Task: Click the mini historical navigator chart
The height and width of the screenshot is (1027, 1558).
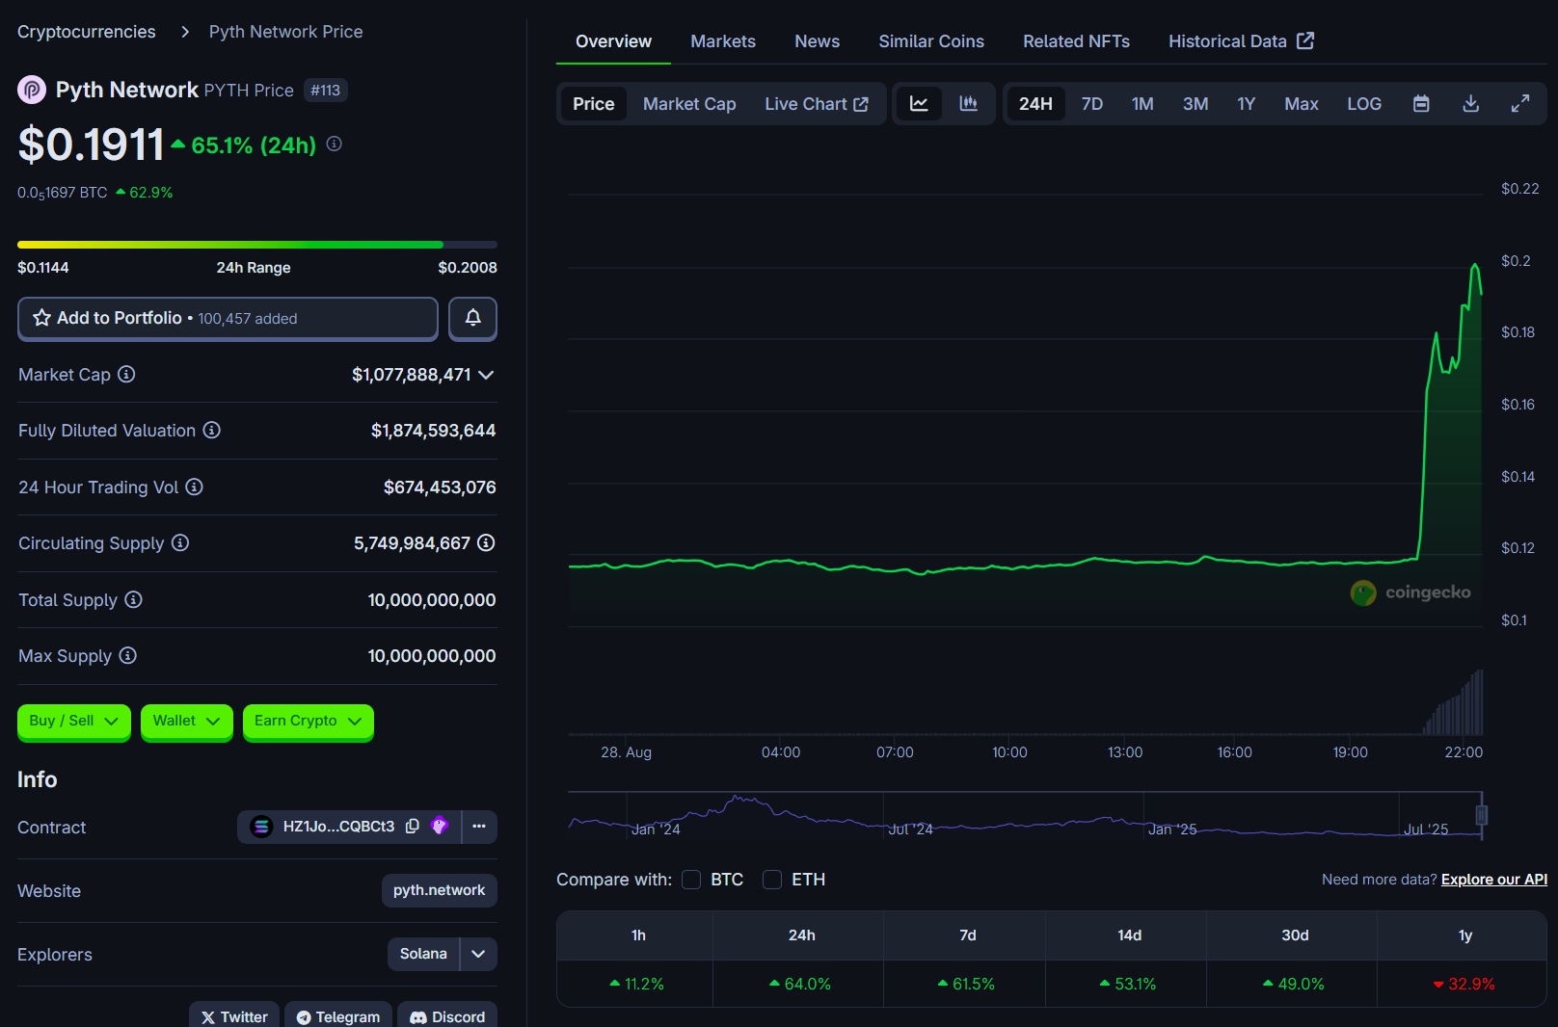Action: pos(1025,815)
